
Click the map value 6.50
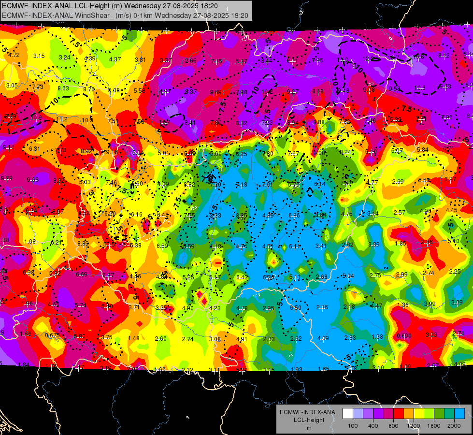(x=295, y=307)
